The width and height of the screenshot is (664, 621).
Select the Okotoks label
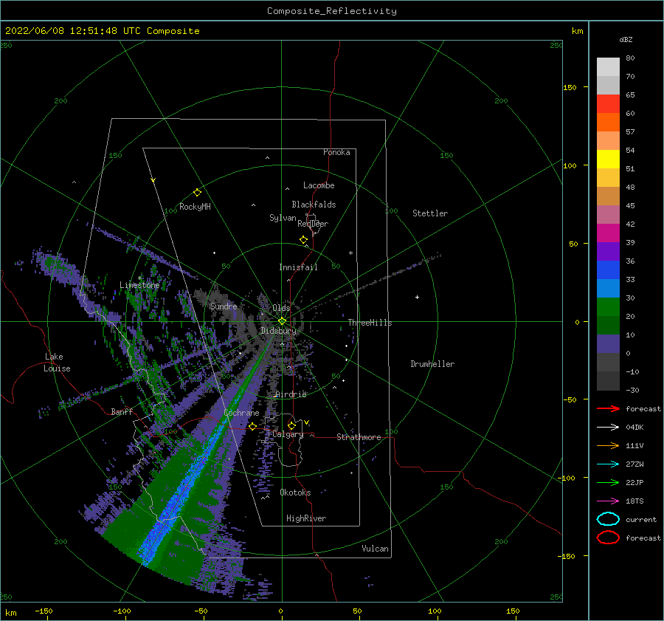coord(295,493)
